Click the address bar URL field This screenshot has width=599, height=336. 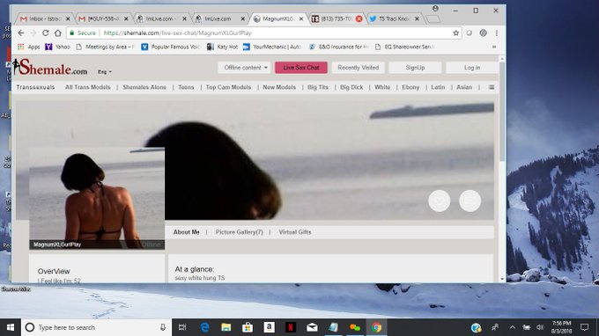[263, 33]
